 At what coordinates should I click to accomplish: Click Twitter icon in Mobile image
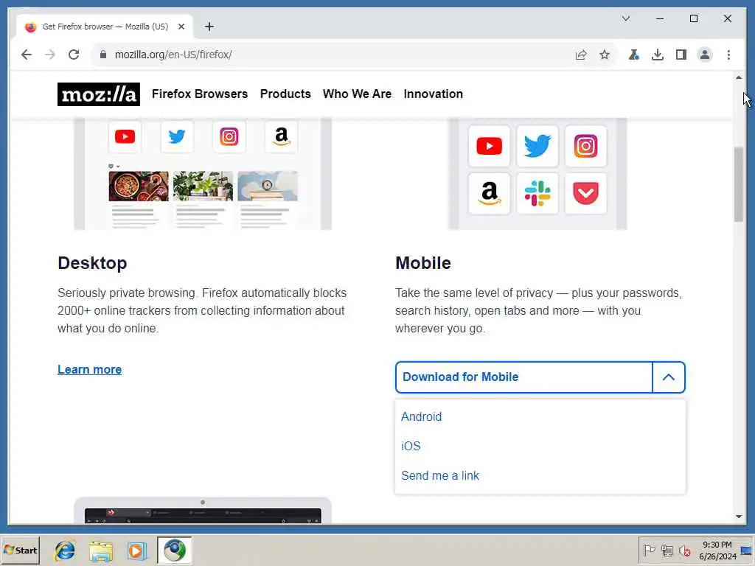coord(537,146)
